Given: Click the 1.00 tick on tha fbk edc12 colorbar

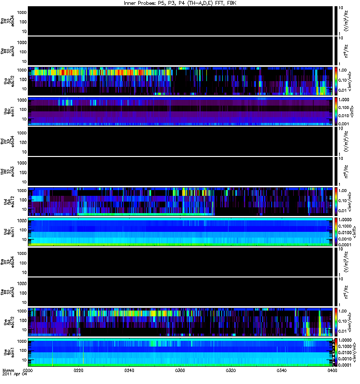Looking at the screenshot, I should point(343,70).
